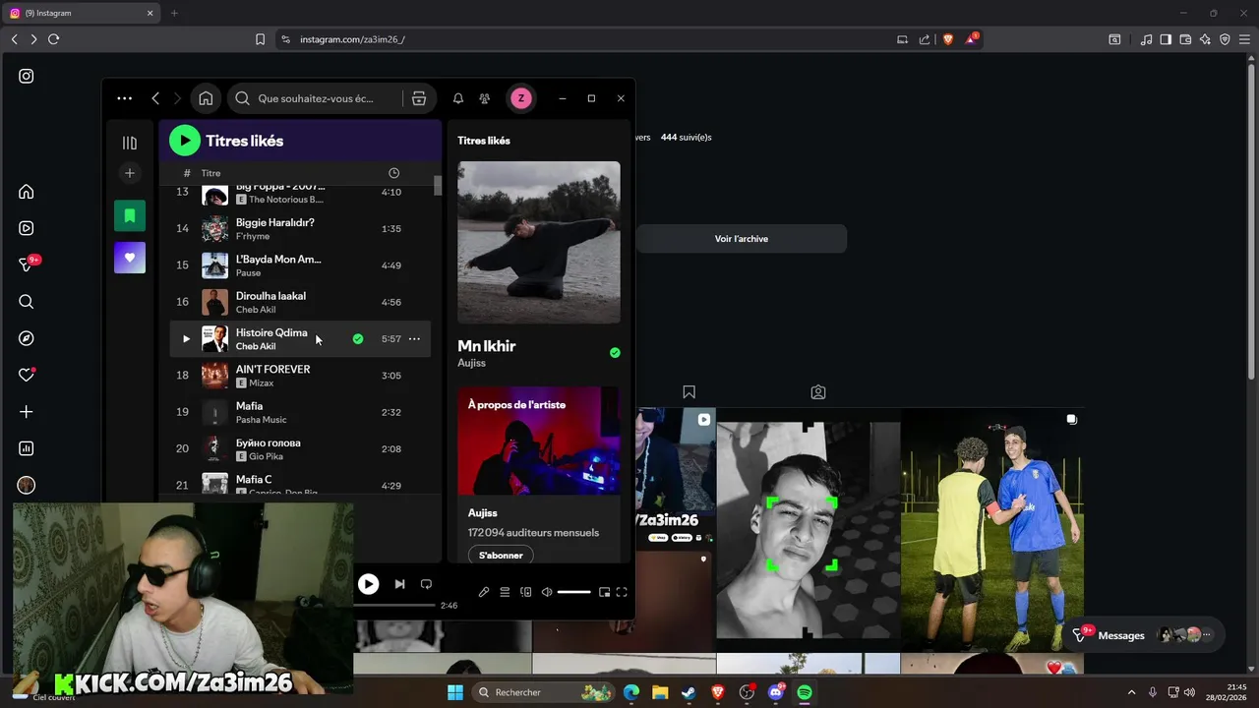
Task: Open connect to a device icon
Action: tap(526, 592)
